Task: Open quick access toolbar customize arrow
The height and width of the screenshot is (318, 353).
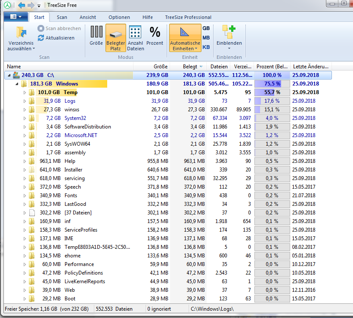Action: coord(39,6)
